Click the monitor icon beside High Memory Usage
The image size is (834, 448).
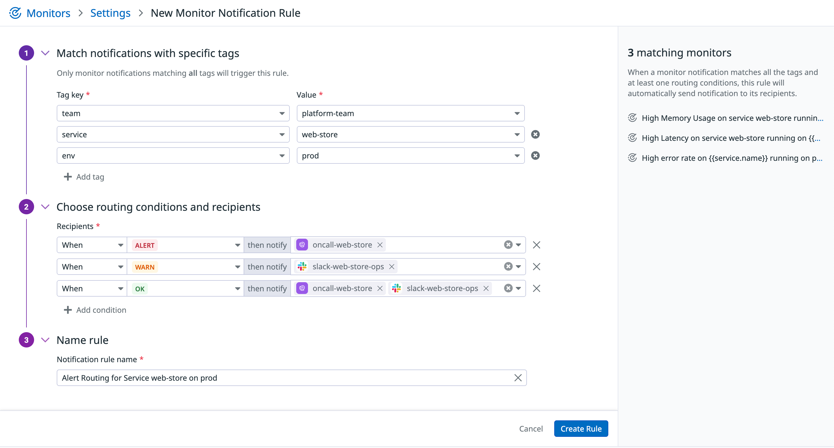coord(632,118)
